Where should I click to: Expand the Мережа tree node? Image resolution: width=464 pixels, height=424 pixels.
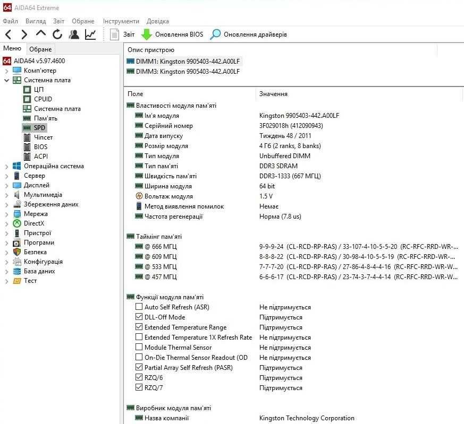[x=6, y=214]
